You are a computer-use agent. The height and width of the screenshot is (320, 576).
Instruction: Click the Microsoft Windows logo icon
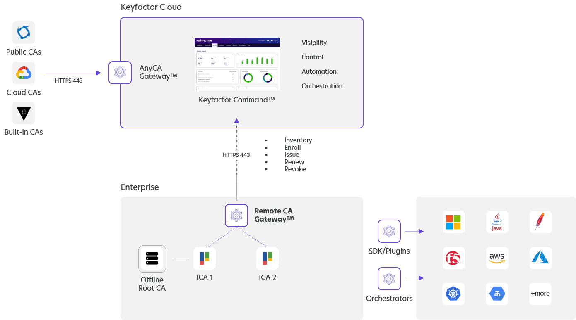tap(453, 222)
